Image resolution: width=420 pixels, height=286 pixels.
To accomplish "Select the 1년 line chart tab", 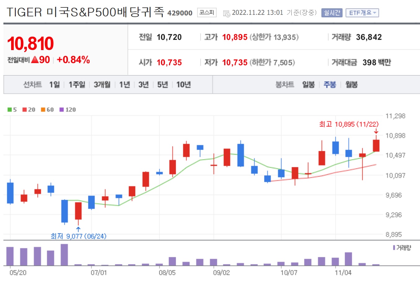I will (x=125, y=84).
